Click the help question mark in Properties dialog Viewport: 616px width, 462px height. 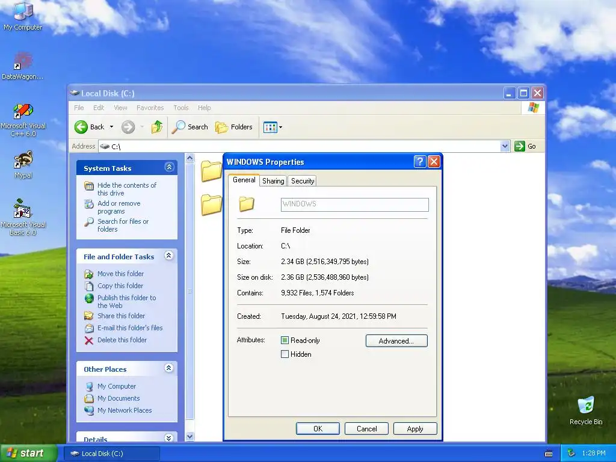point(420,161)
